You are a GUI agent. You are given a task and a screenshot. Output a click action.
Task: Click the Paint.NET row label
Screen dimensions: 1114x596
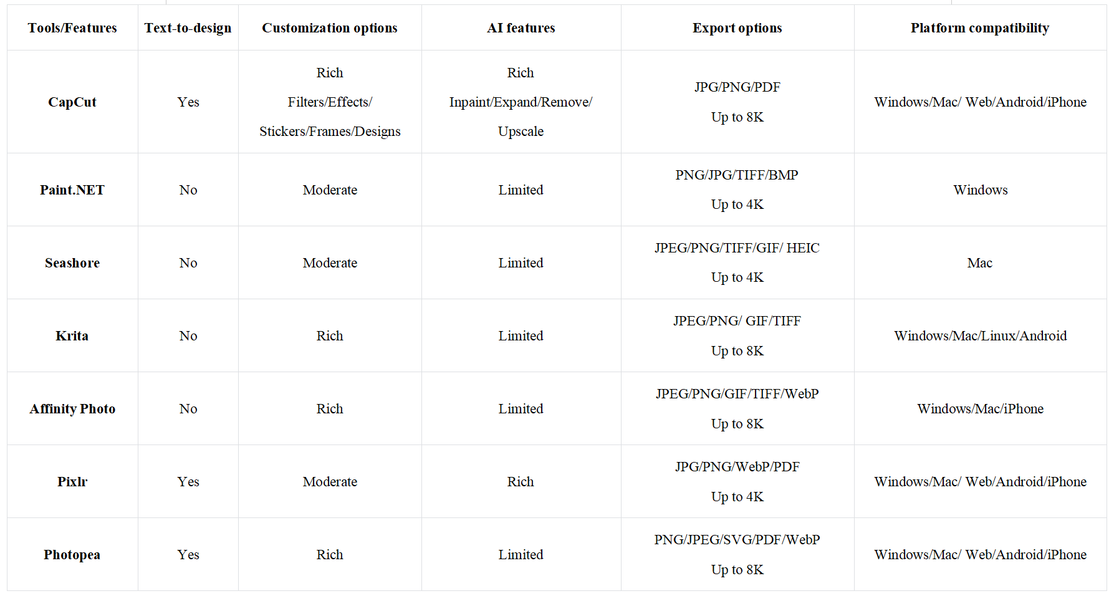click(72, 190)
